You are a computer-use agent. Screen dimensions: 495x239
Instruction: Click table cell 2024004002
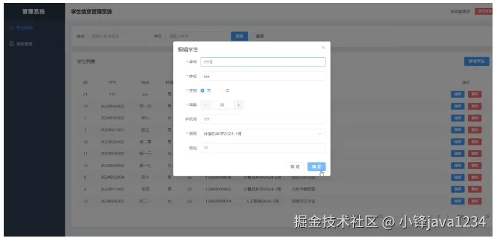click(113, 106)
